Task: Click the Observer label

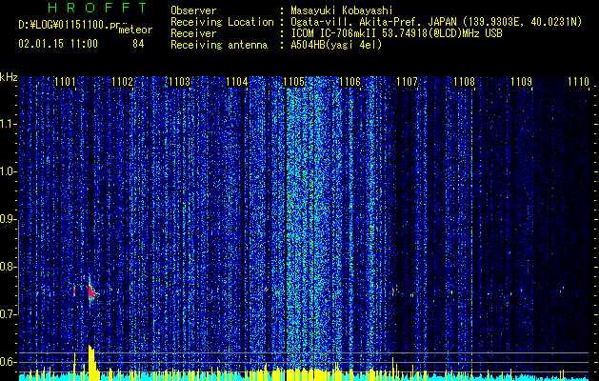Action: 193,10
